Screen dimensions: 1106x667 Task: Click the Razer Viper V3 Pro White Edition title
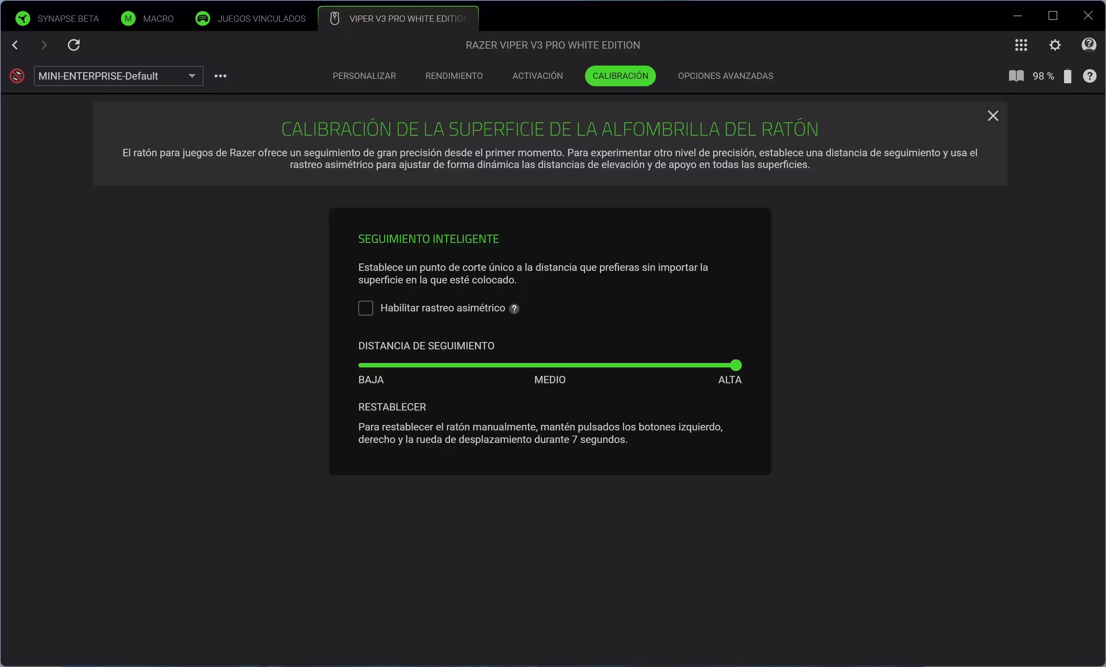tap(553, 45)
